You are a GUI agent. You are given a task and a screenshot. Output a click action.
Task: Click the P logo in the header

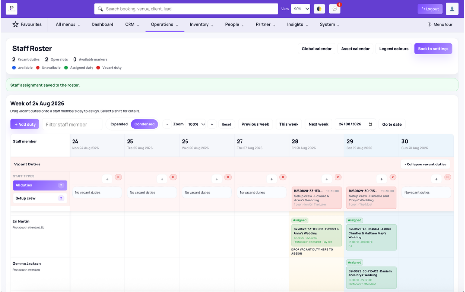click(11, 9)
